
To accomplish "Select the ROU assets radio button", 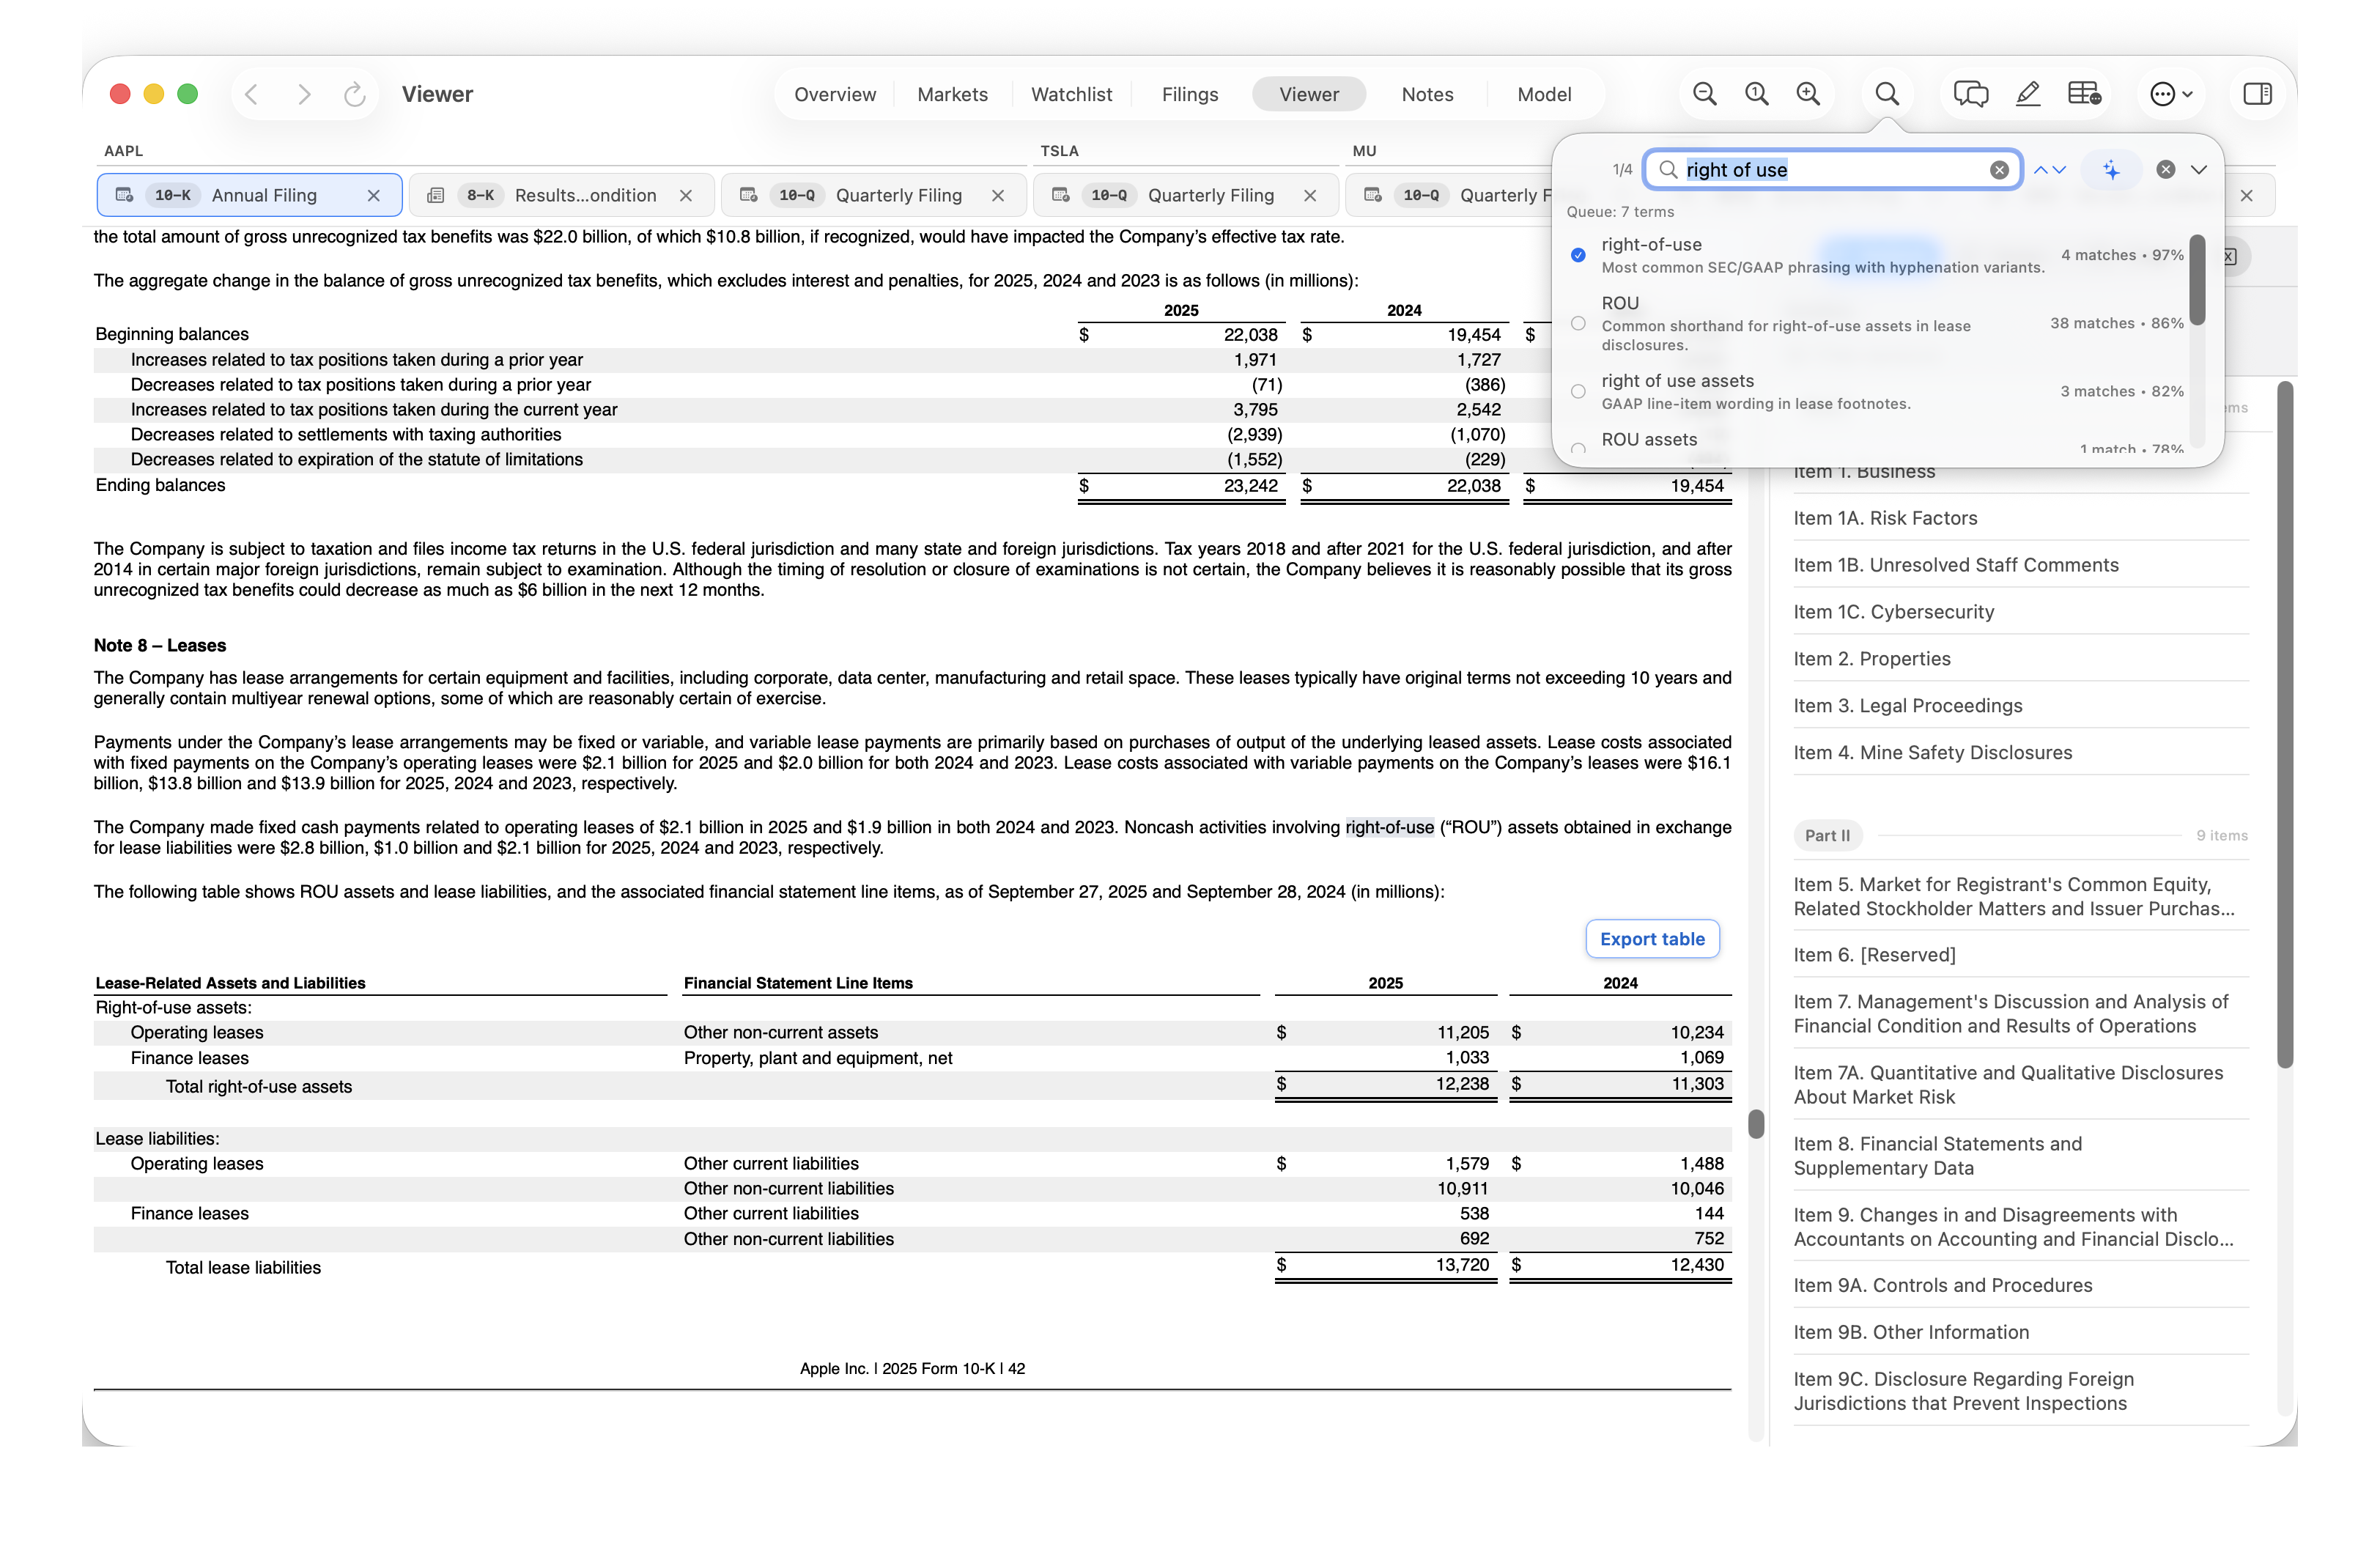I will (1578, 449).
